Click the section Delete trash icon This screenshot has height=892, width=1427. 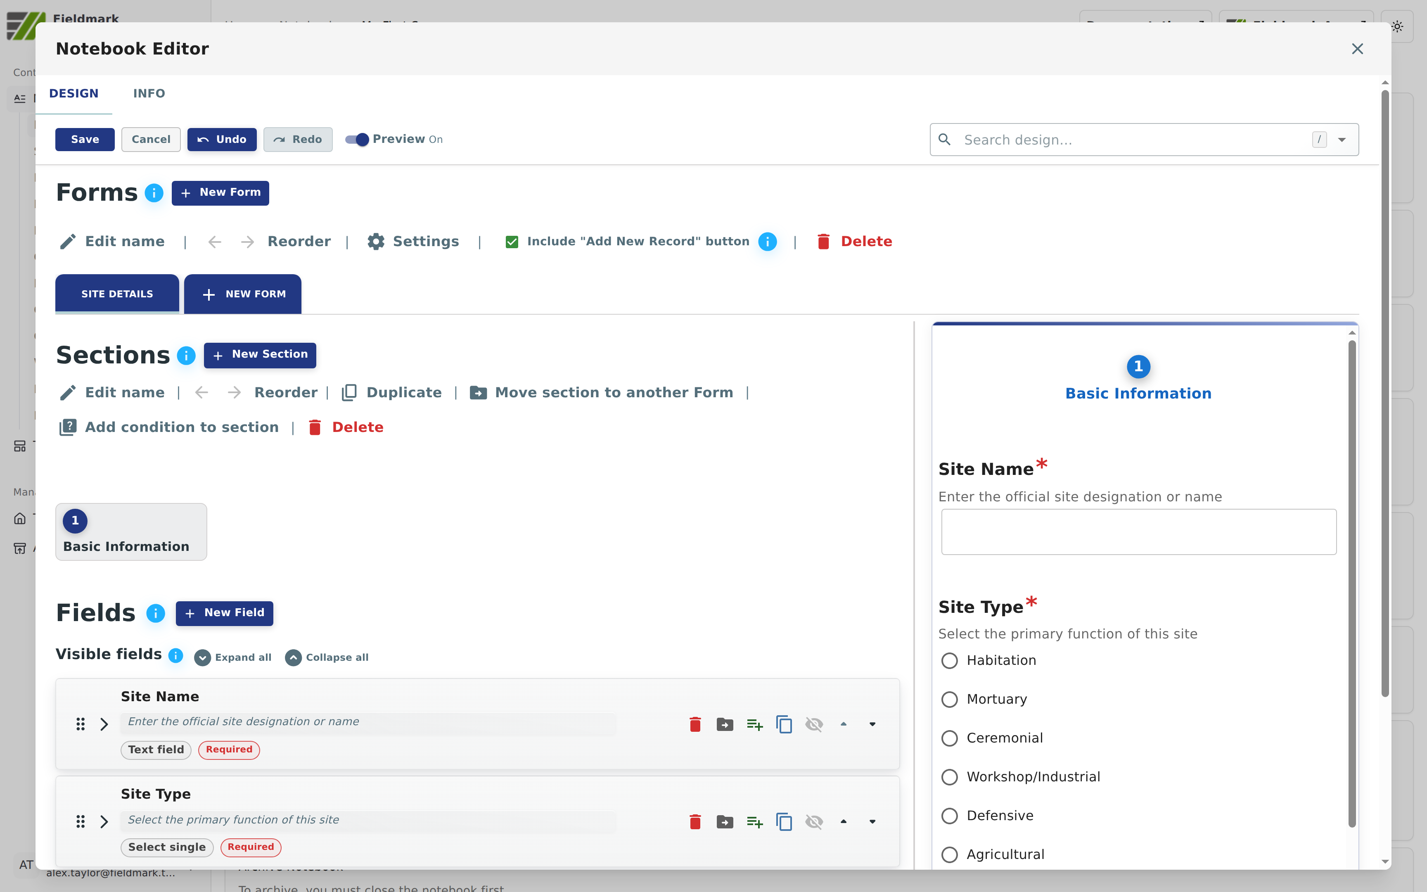click(x=315, y=427)
